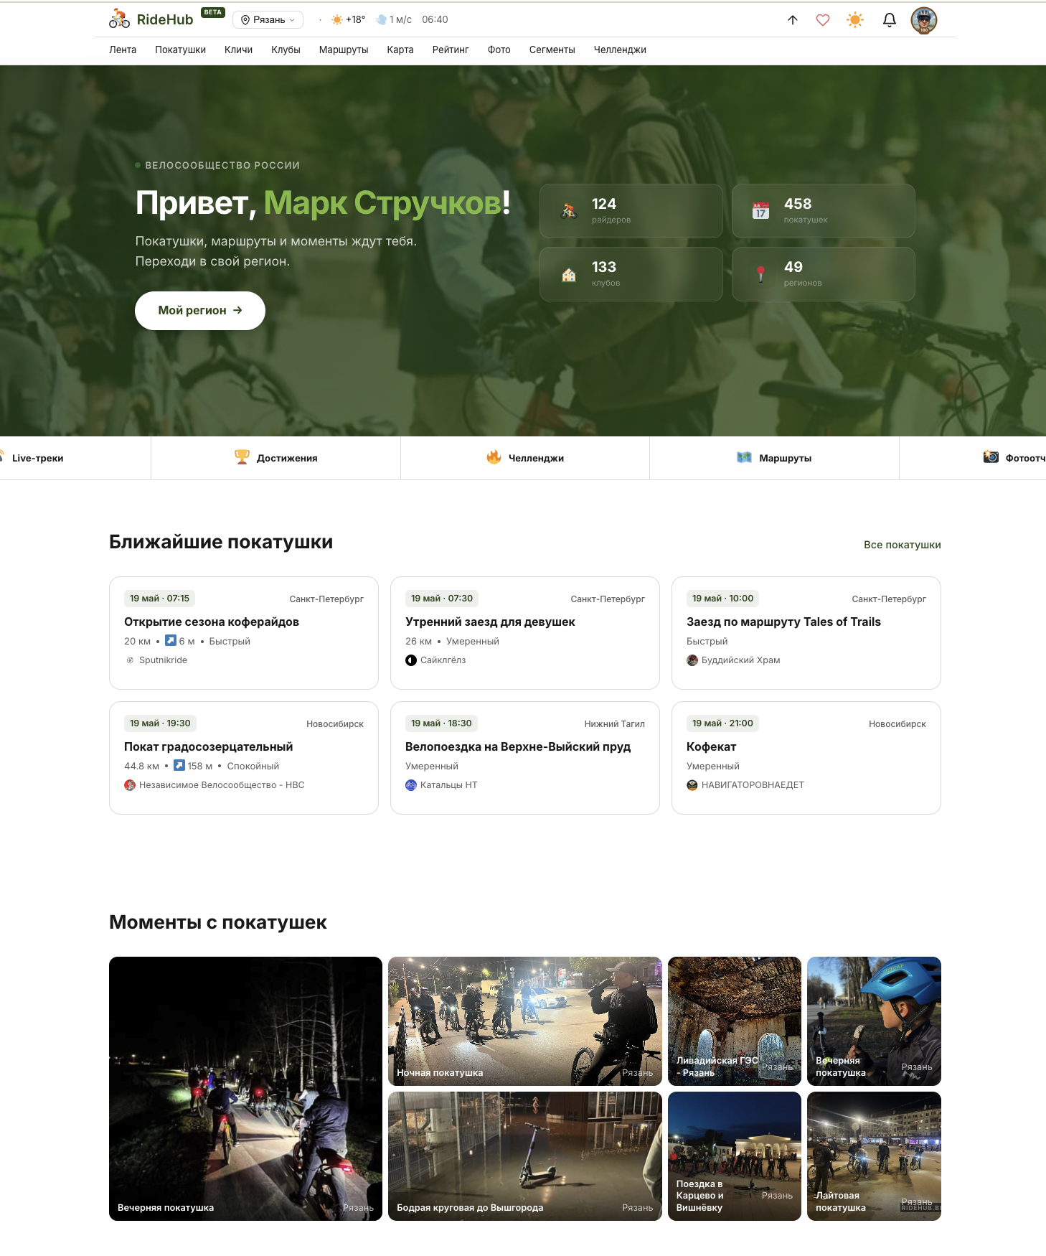Viewport: 1046px width, 1256px height.
Task: Click the scroll-to-top arrow icon in header
Action: coord(793,20)
